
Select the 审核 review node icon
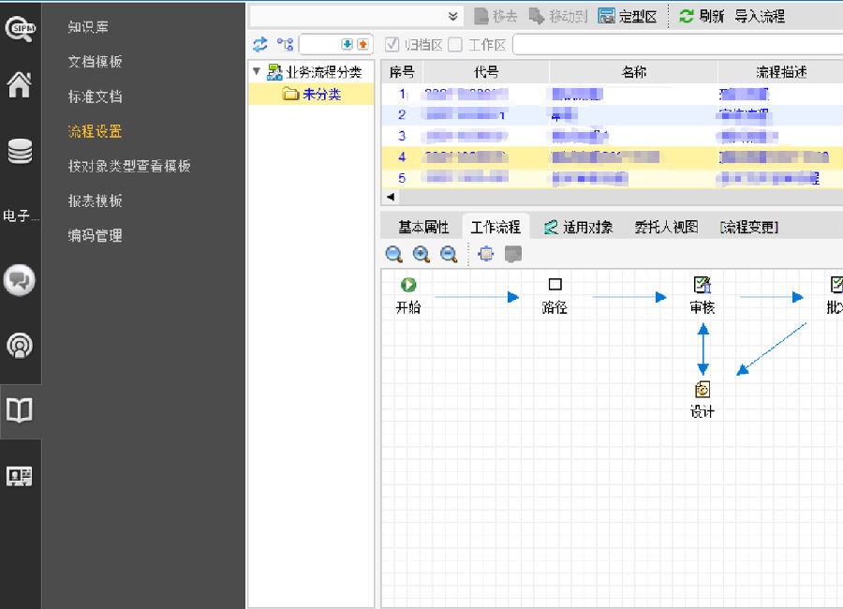(x=702, y=285)
